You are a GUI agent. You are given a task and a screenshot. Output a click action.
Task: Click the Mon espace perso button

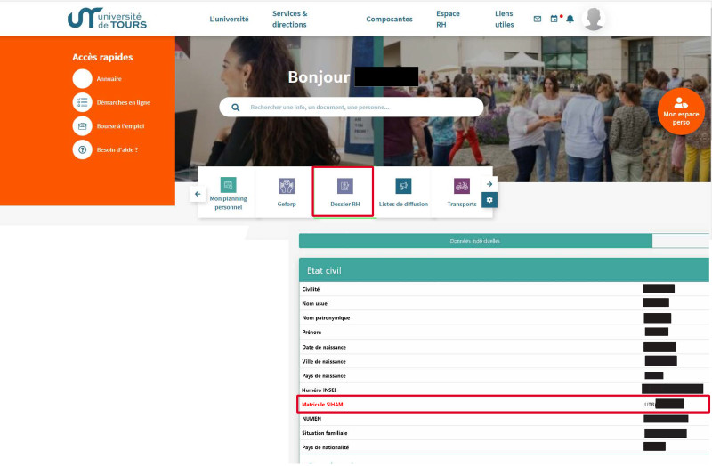pos(681,110)
